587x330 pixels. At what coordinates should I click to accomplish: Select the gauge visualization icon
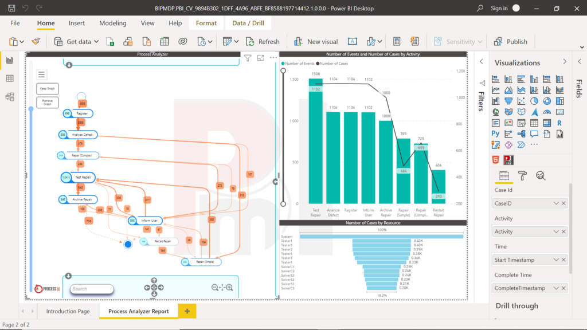(548, 112)
